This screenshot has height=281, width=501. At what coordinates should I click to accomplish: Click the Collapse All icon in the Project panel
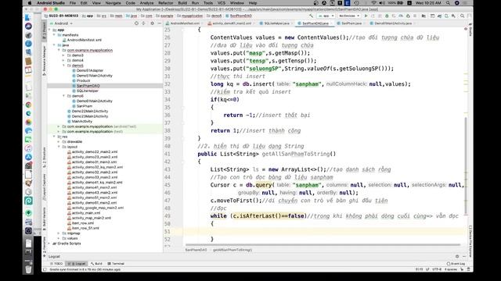tap(143, 23)
